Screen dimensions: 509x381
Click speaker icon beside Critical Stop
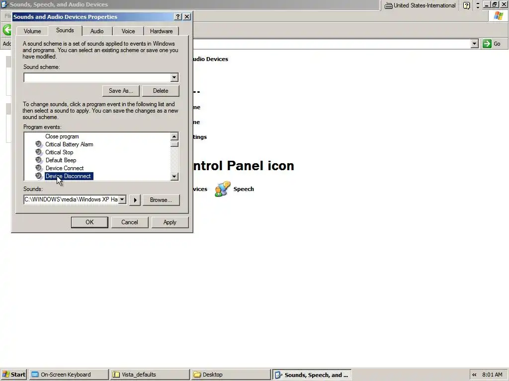coord(39,152)
